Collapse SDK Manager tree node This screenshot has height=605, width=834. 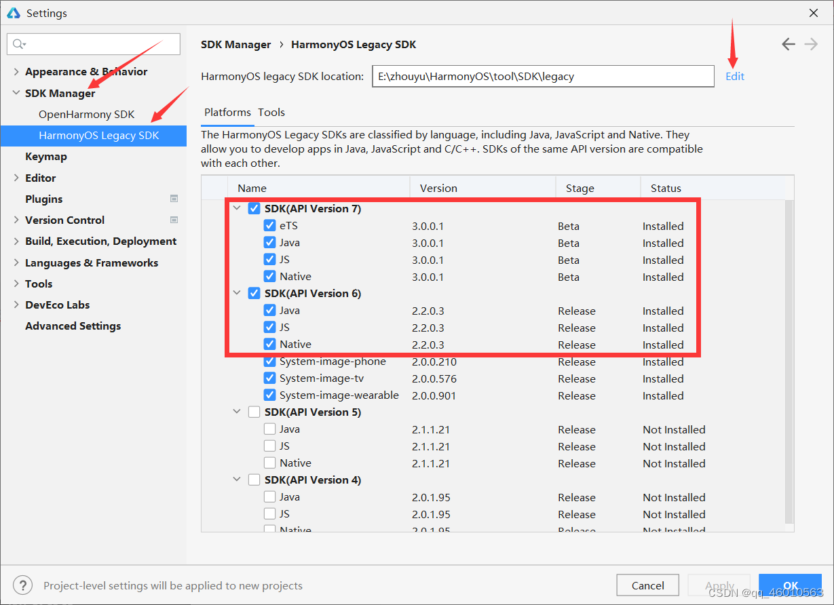point(16,93)
